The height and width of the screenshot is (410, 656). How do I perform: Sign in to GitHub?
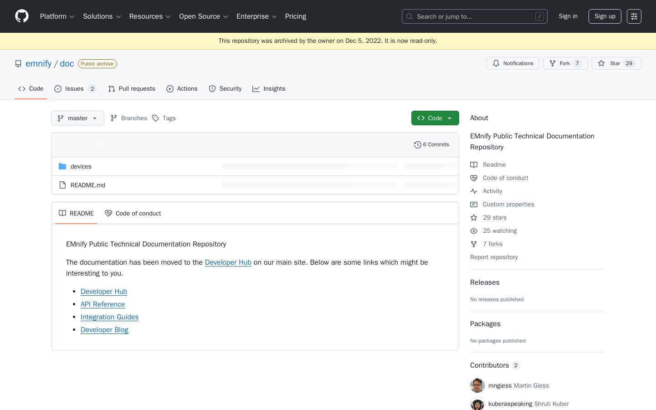tap(568, 16)
